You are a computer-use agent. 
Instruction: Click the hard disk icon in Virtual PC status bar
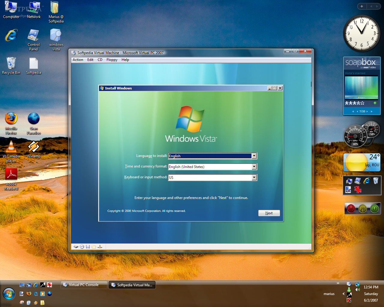point(76,247)
